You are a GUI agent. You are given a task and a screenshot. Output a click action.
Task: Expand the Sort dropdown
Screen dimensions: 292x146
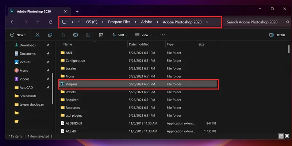click(x=120, y=35)
